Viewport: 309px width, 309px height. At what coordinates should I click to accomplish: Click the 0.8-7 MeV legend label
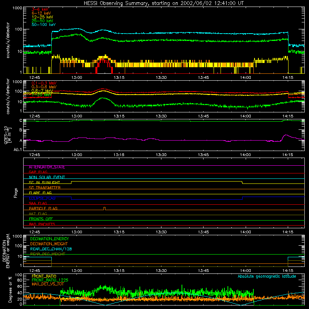(42, 91)
